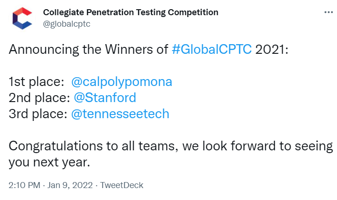Open the @calpolypomona mention
The height and width of the screenshot is (200, 337).
click(122, 82)
